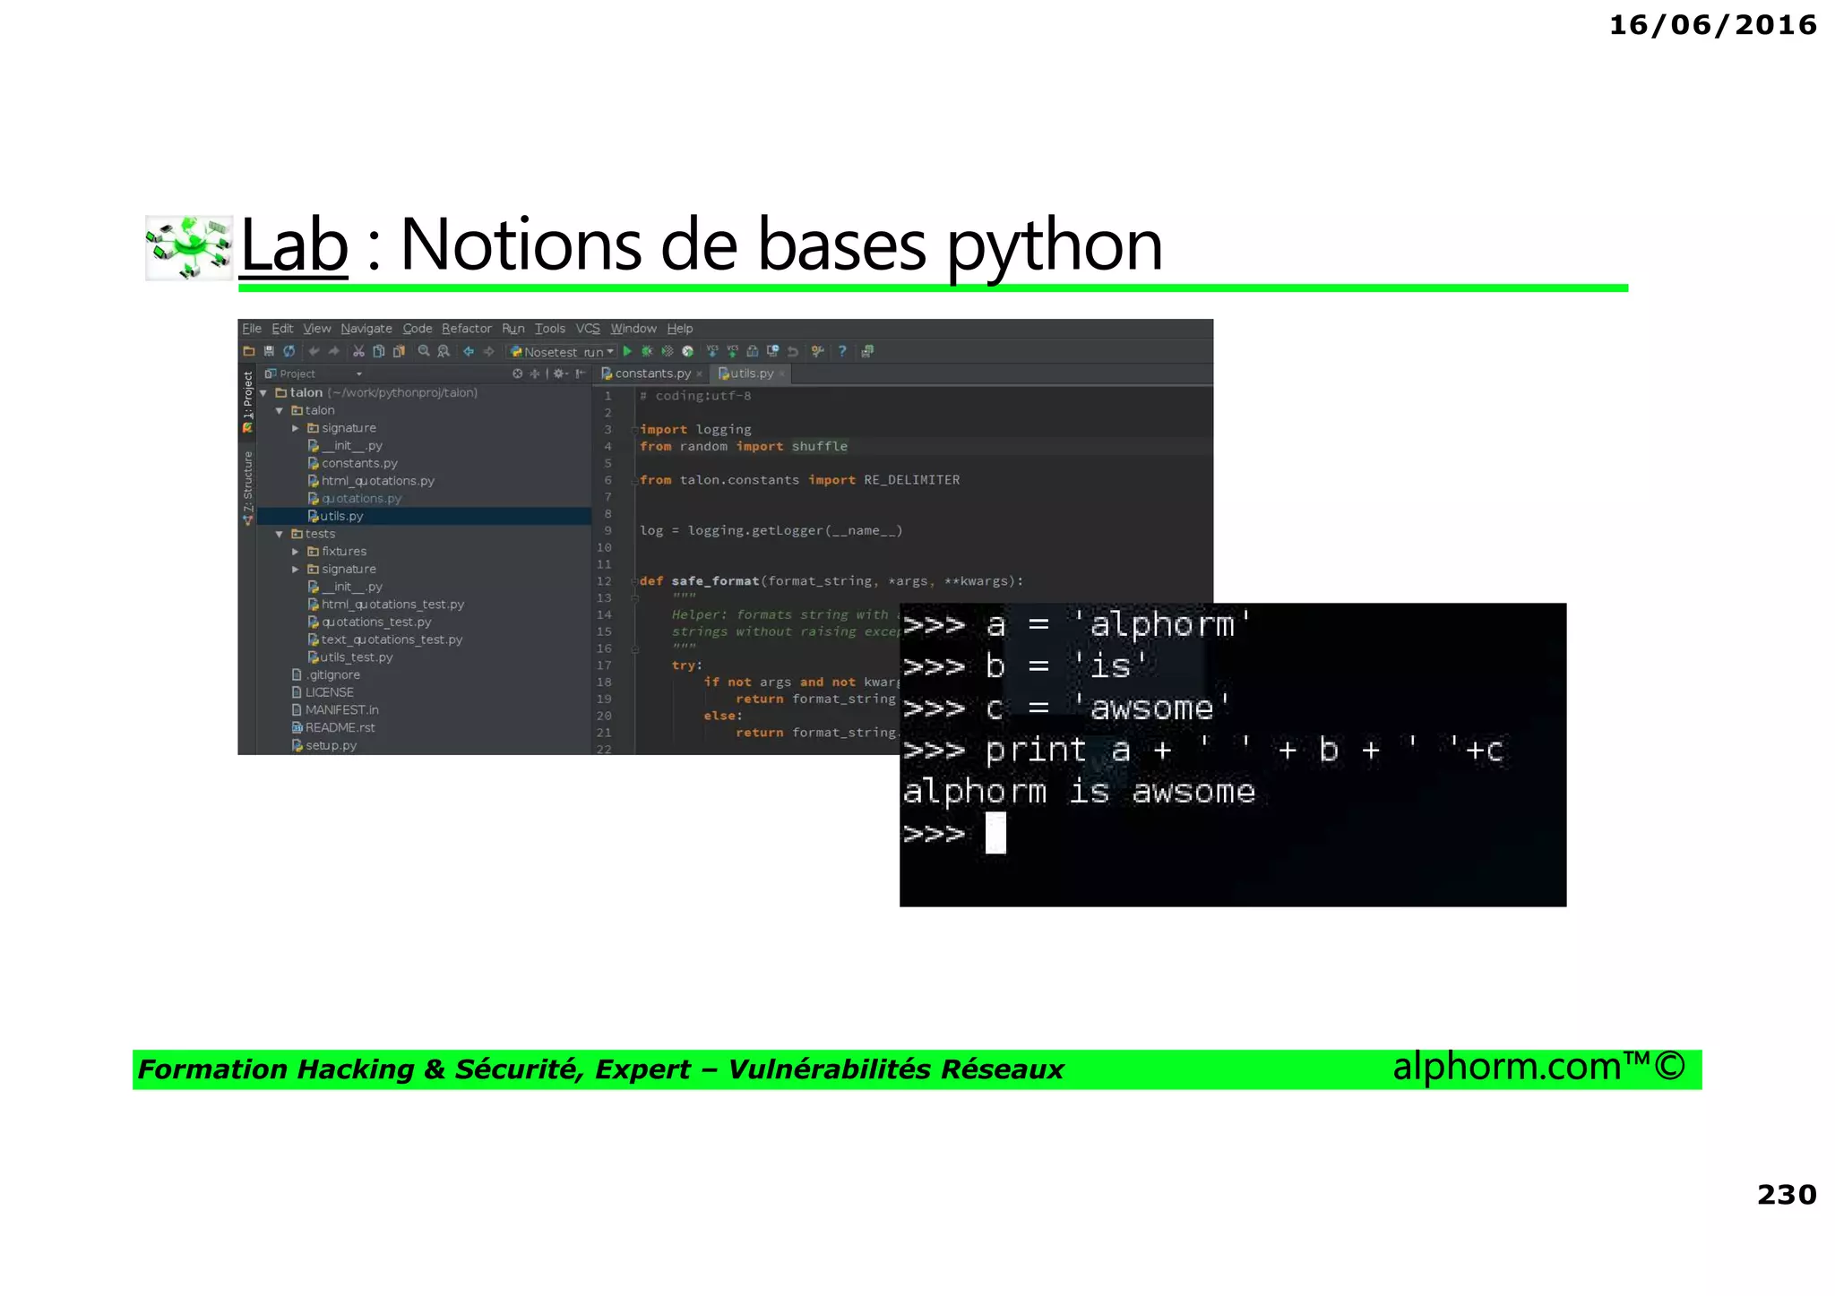
Task: Click the Redo arrow in toolbar
Action: click(334, 351)
